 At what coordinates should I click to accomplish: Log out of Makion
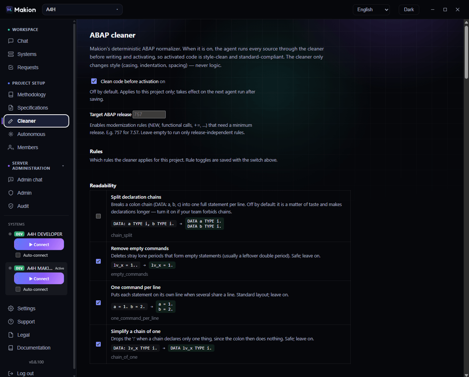pyautogui.click(x=36, y=373)
